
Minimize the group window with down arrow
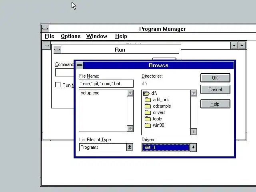(x=234, y=45)
